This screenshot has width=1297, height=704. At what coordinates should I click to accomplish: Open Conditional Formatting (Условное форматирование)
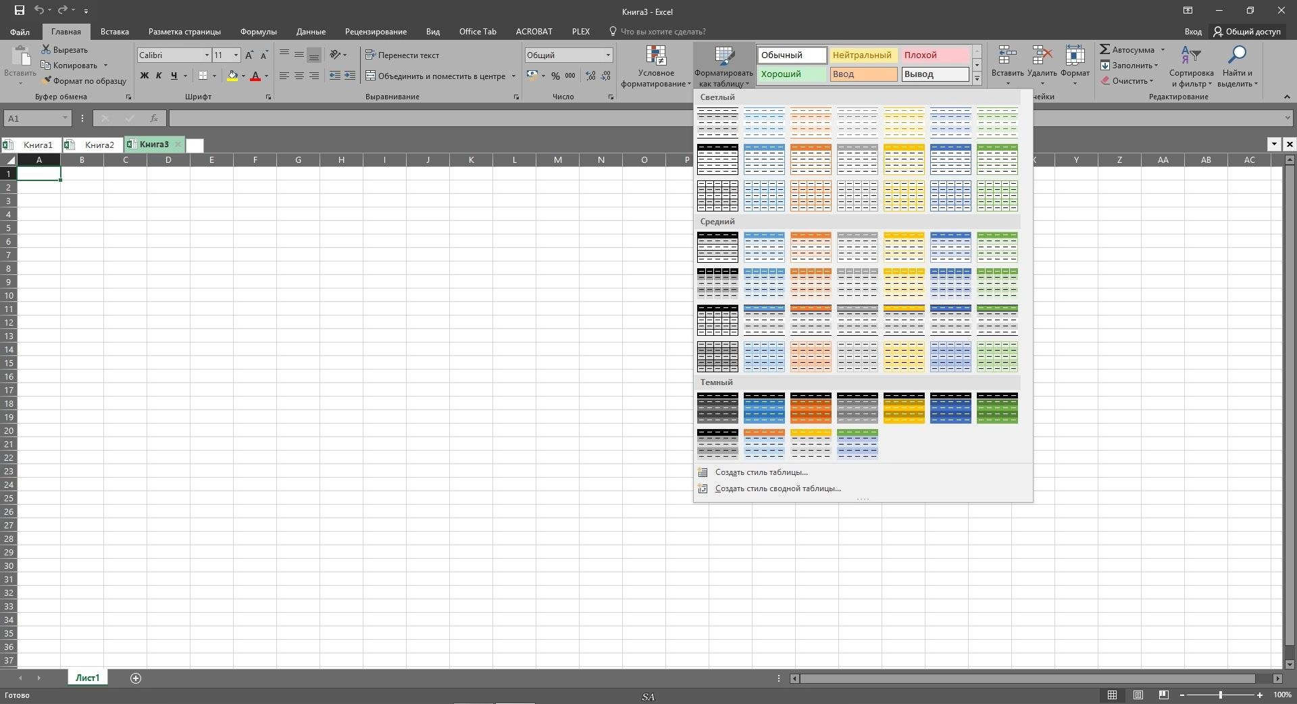coord(656,66)
